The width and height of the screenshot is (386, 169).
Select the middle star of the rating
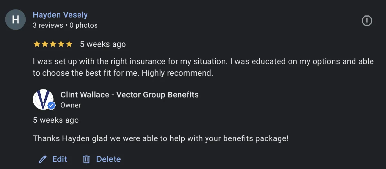(x=53, y=44)
